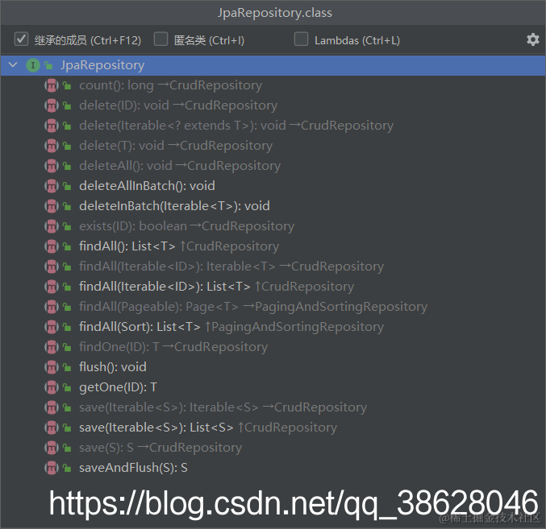Screen dimensions: 546x529
Task: Click the method icon of deleteAllInBatch()
Action: click(51, 186)
